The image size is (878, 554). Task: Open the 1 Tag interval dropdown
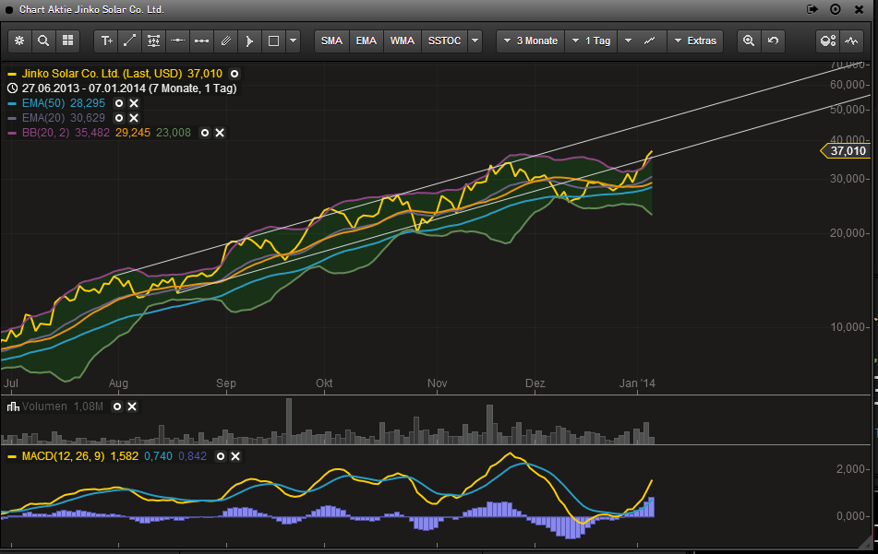click(x=591, y=41)
